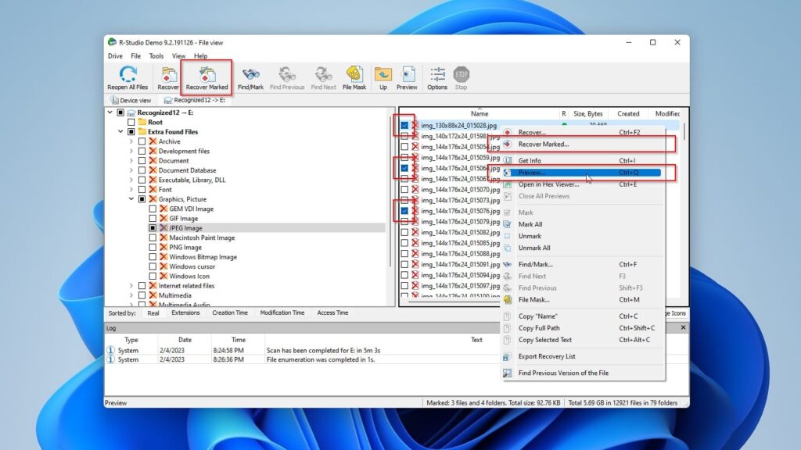The width and height of the screenshot is (801, 450).
Task: Click the red X icon beside Archive
Action: (x=153, y=141)
